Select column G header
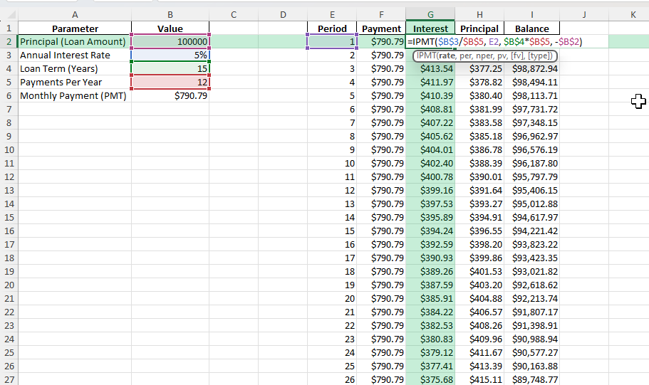This screenshot has height=385, width=649. pyautogui.click(x=430, y=14)
